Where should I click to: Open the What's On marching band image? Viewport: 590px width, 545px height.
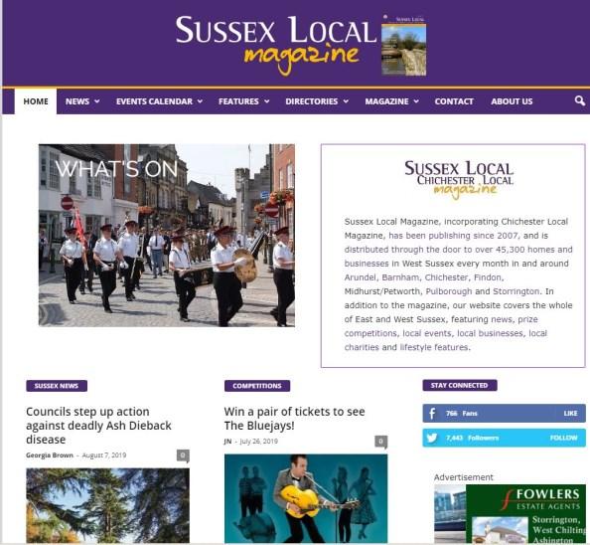[167, 235]
